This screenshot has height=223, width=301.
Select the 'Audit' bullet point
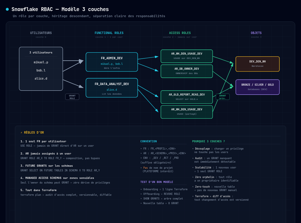point(214,160)
